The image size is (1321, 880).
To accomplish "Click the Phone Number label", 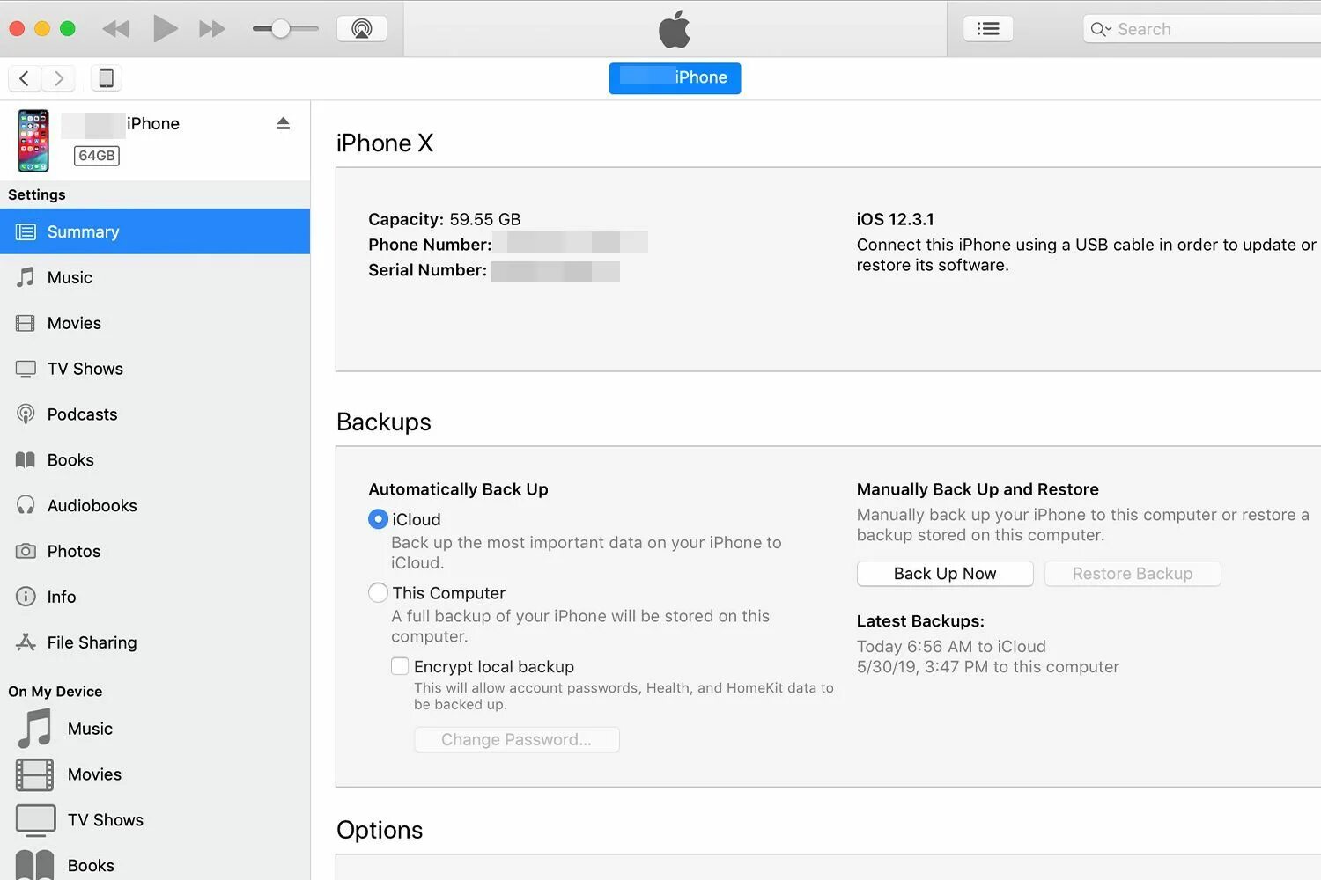I will 430,245.
